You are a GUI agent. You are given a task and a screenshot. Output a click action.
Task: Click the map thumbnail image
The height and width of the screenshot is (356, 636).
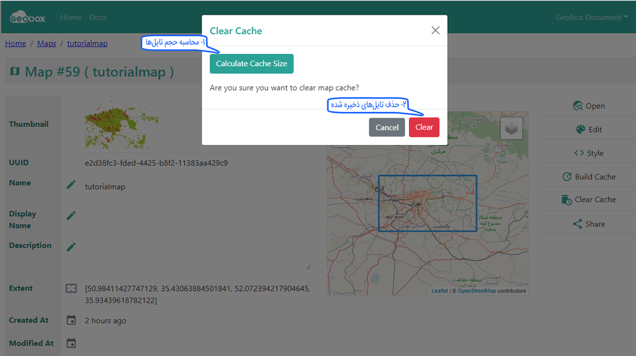(x=121, y=125)
